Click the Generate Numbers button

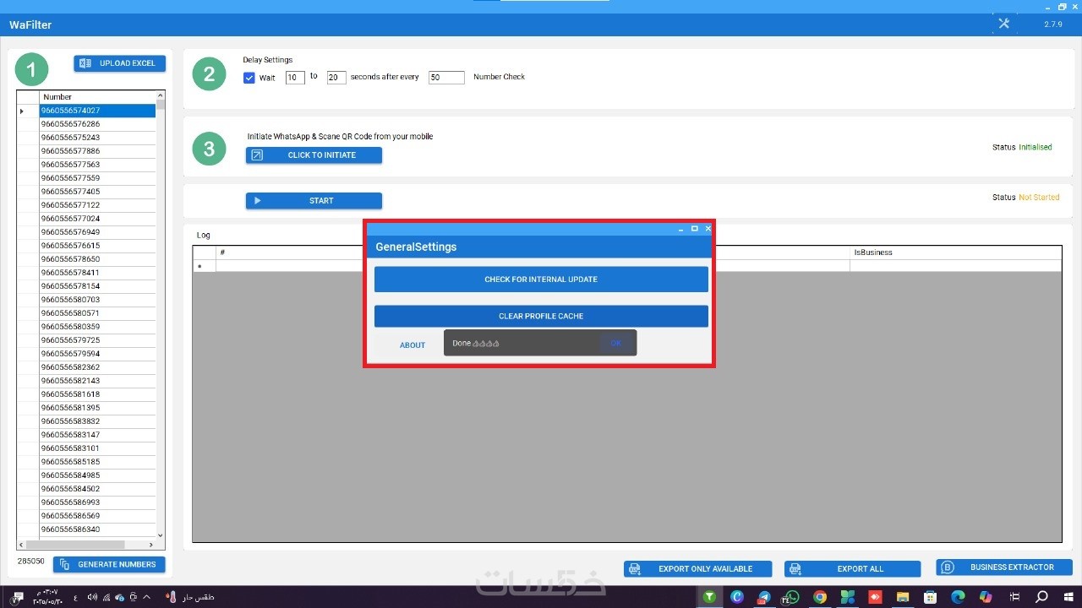(x=109, y=564)
